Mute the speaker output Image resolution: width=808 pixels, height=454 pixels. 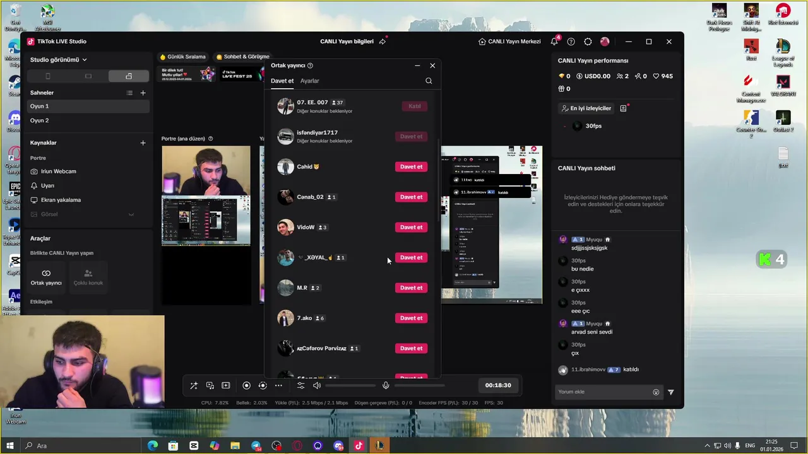coord(317,385)
